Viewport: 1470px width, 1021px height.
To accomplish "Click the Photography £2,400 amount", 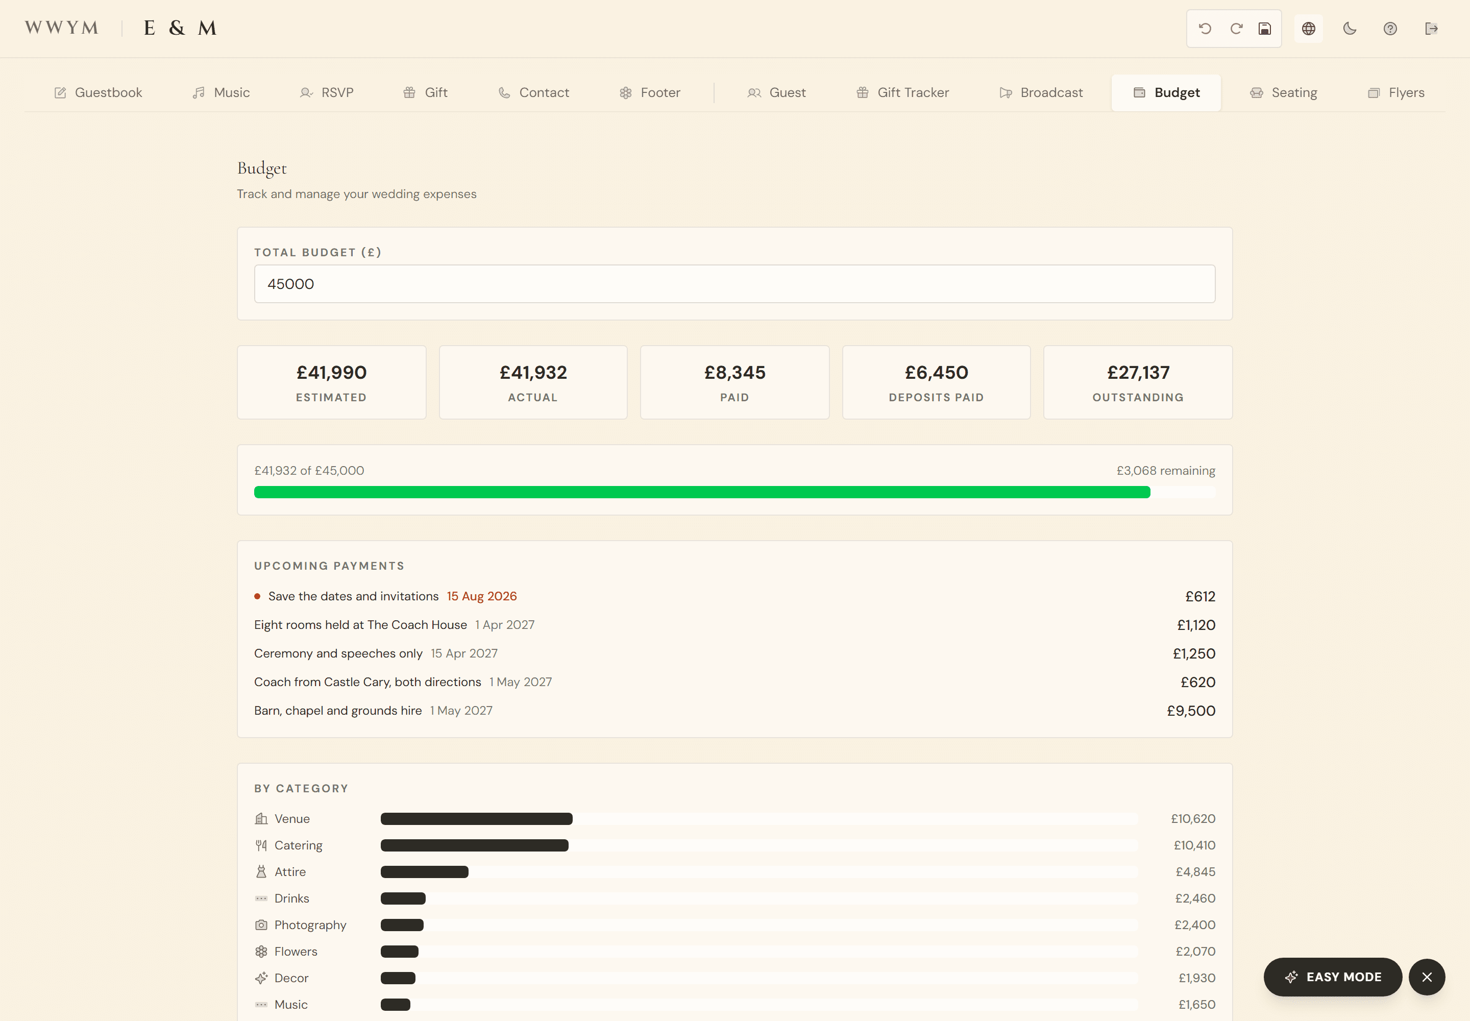I will point(1195,925).
